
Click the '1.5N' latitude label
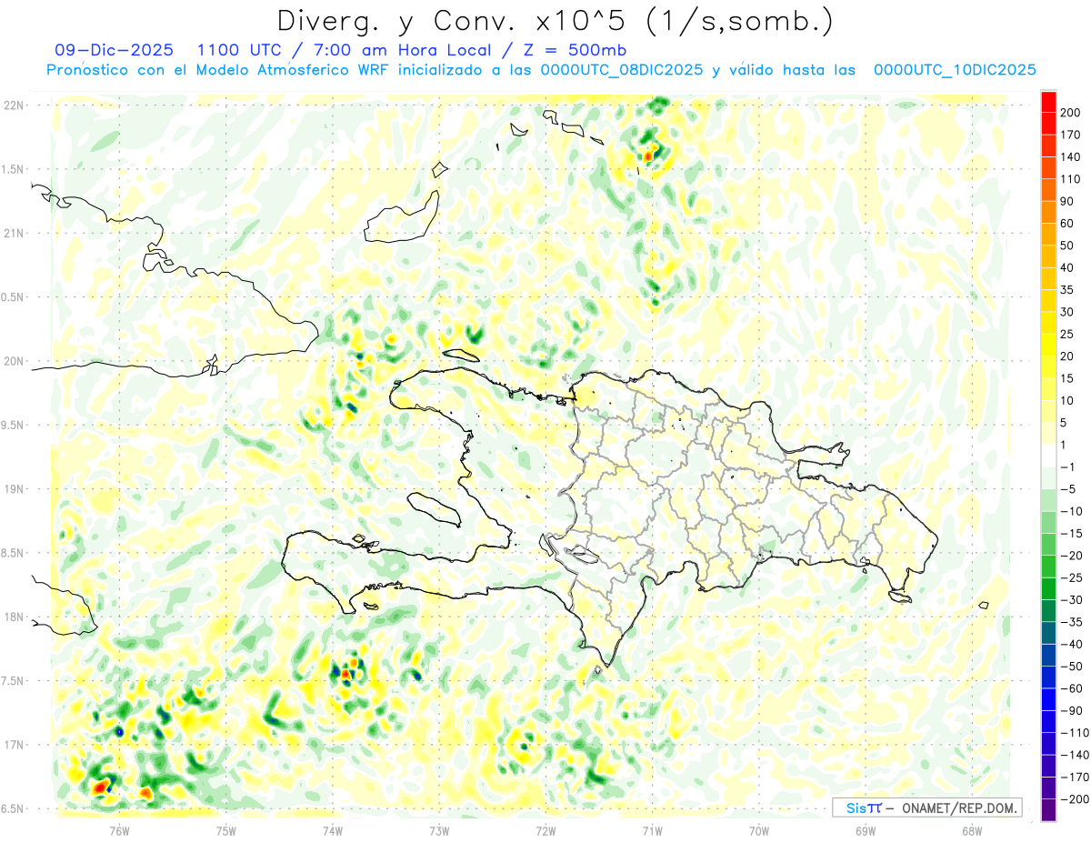[14, 169]
